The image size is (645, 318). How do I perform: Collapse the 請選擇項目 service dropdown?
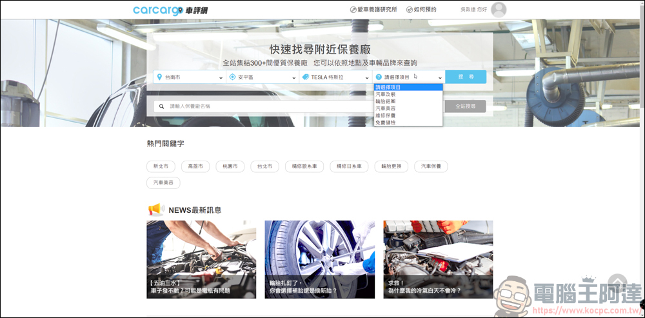coord(409,77)
